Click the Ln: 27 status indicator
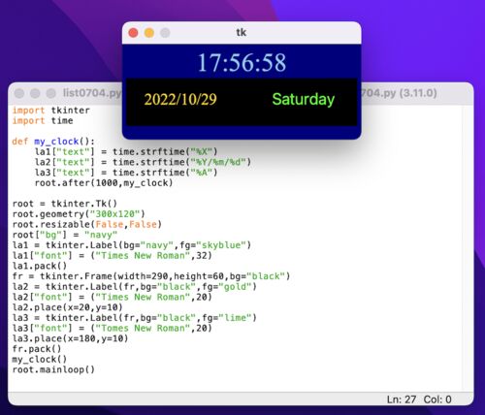The image size is (485, 415). click(x=402, y=399)
